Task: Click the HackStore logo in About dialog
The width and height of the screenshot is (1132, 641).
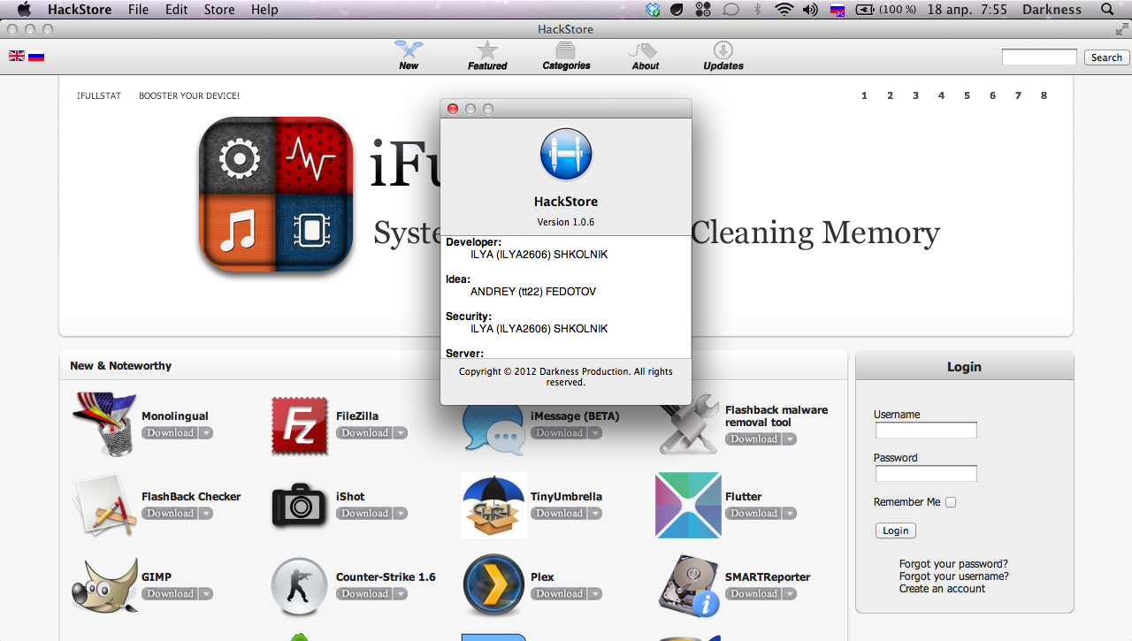Action: point(566,155)
